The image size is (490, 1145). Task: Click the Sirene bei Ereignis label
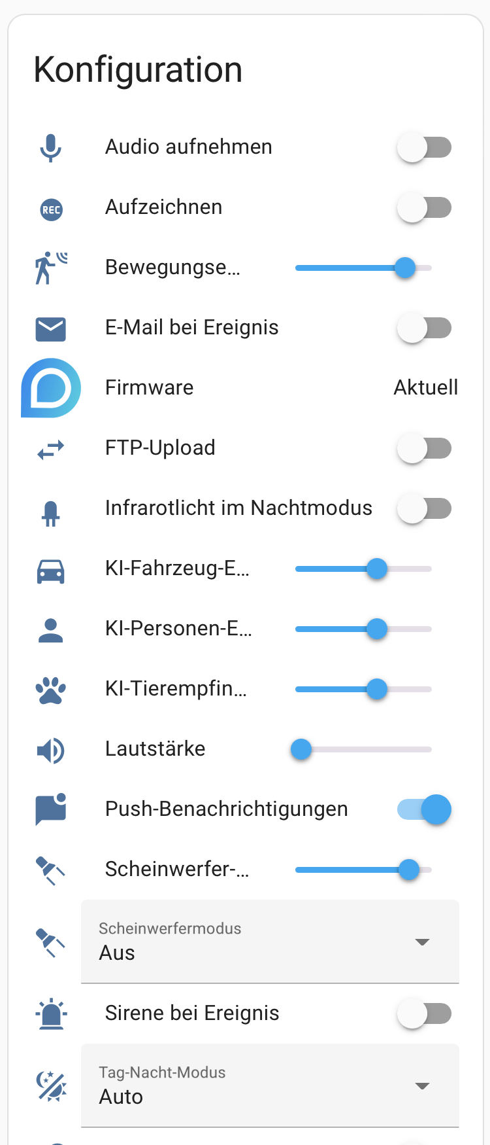(192, 1013)
